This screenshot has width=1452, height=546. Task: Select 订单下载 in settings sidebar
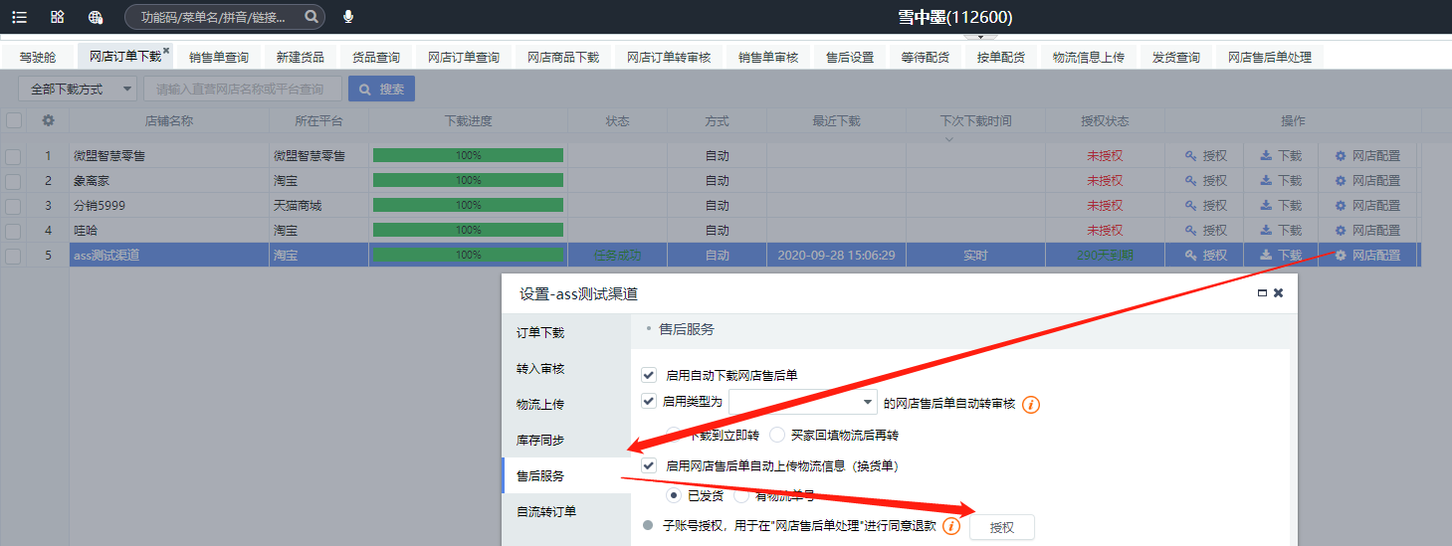coord(540,332)
